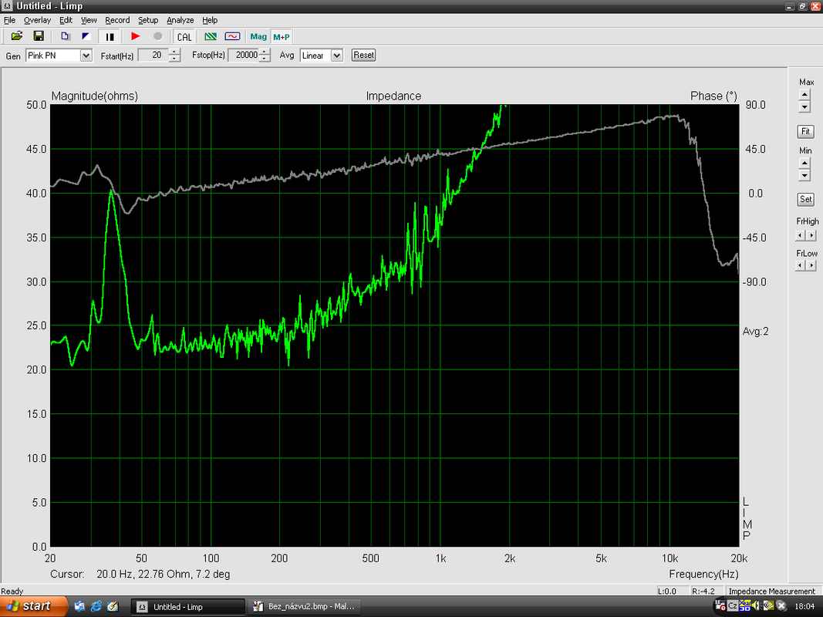Open the Help menu

coord(210,20)
